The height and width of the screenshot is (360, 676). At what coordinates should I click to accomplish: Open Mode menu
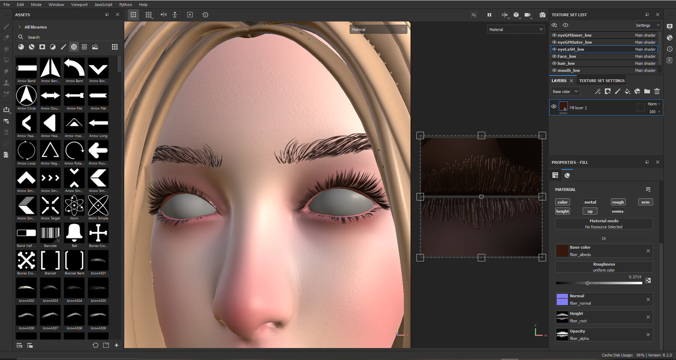click(36, 5)
